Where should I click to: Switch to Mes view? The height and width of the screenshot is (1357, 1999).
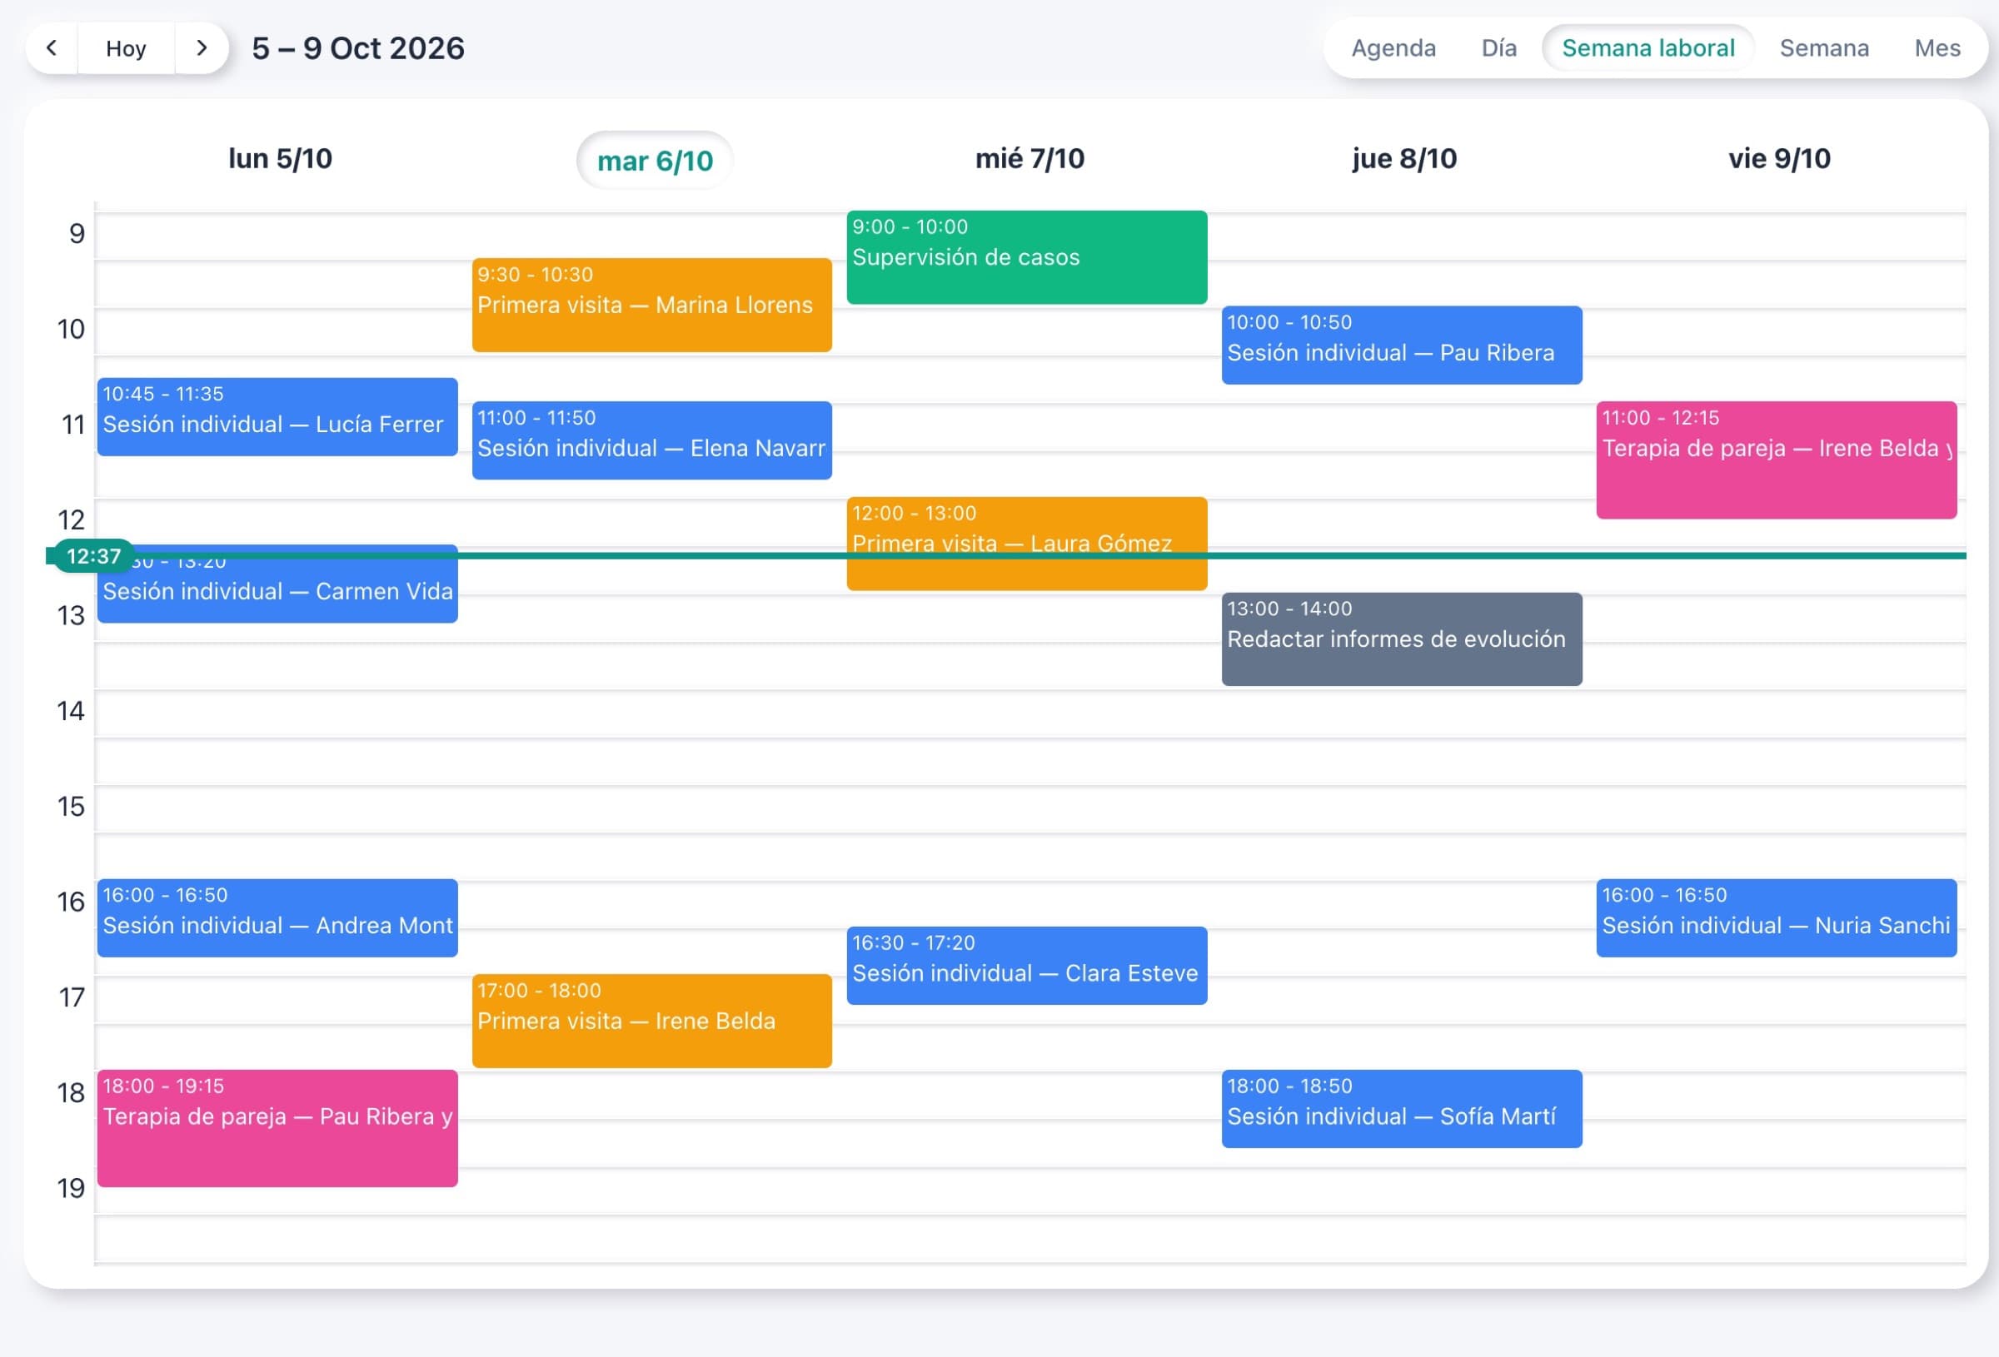point(1937,48)
